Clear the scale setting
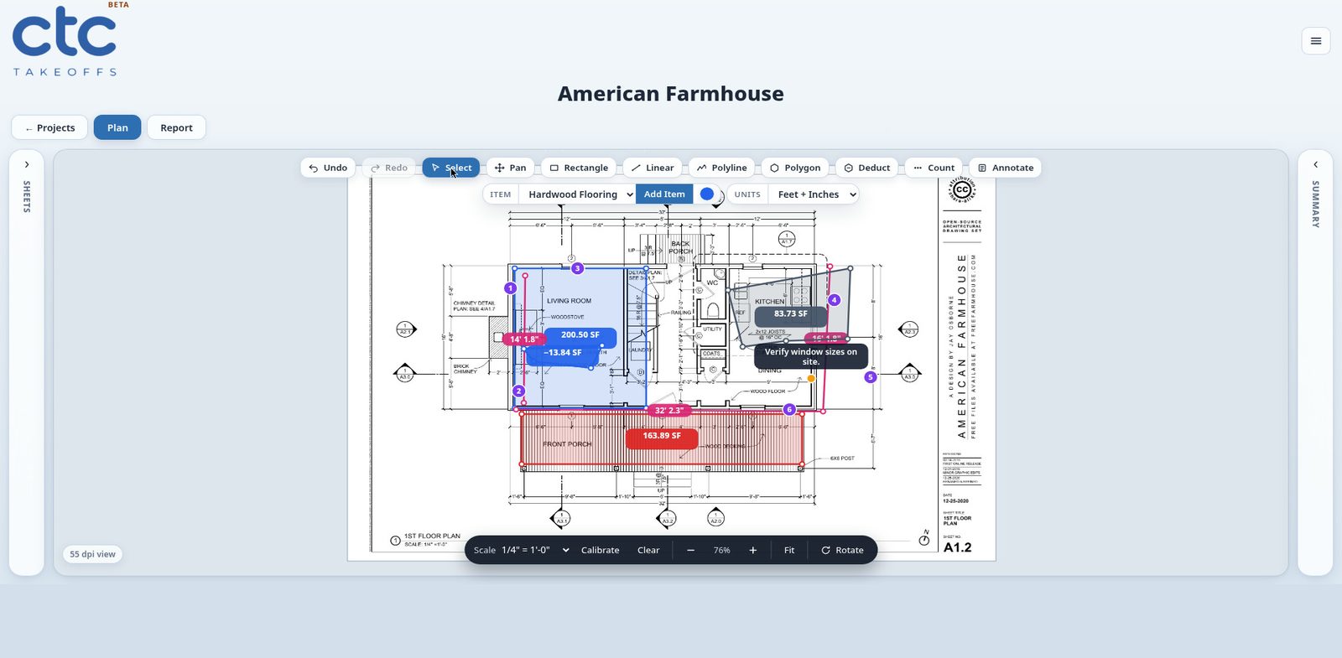This screenshot has height=658, width=1342. pyautogui.click(x=648, y=550)
